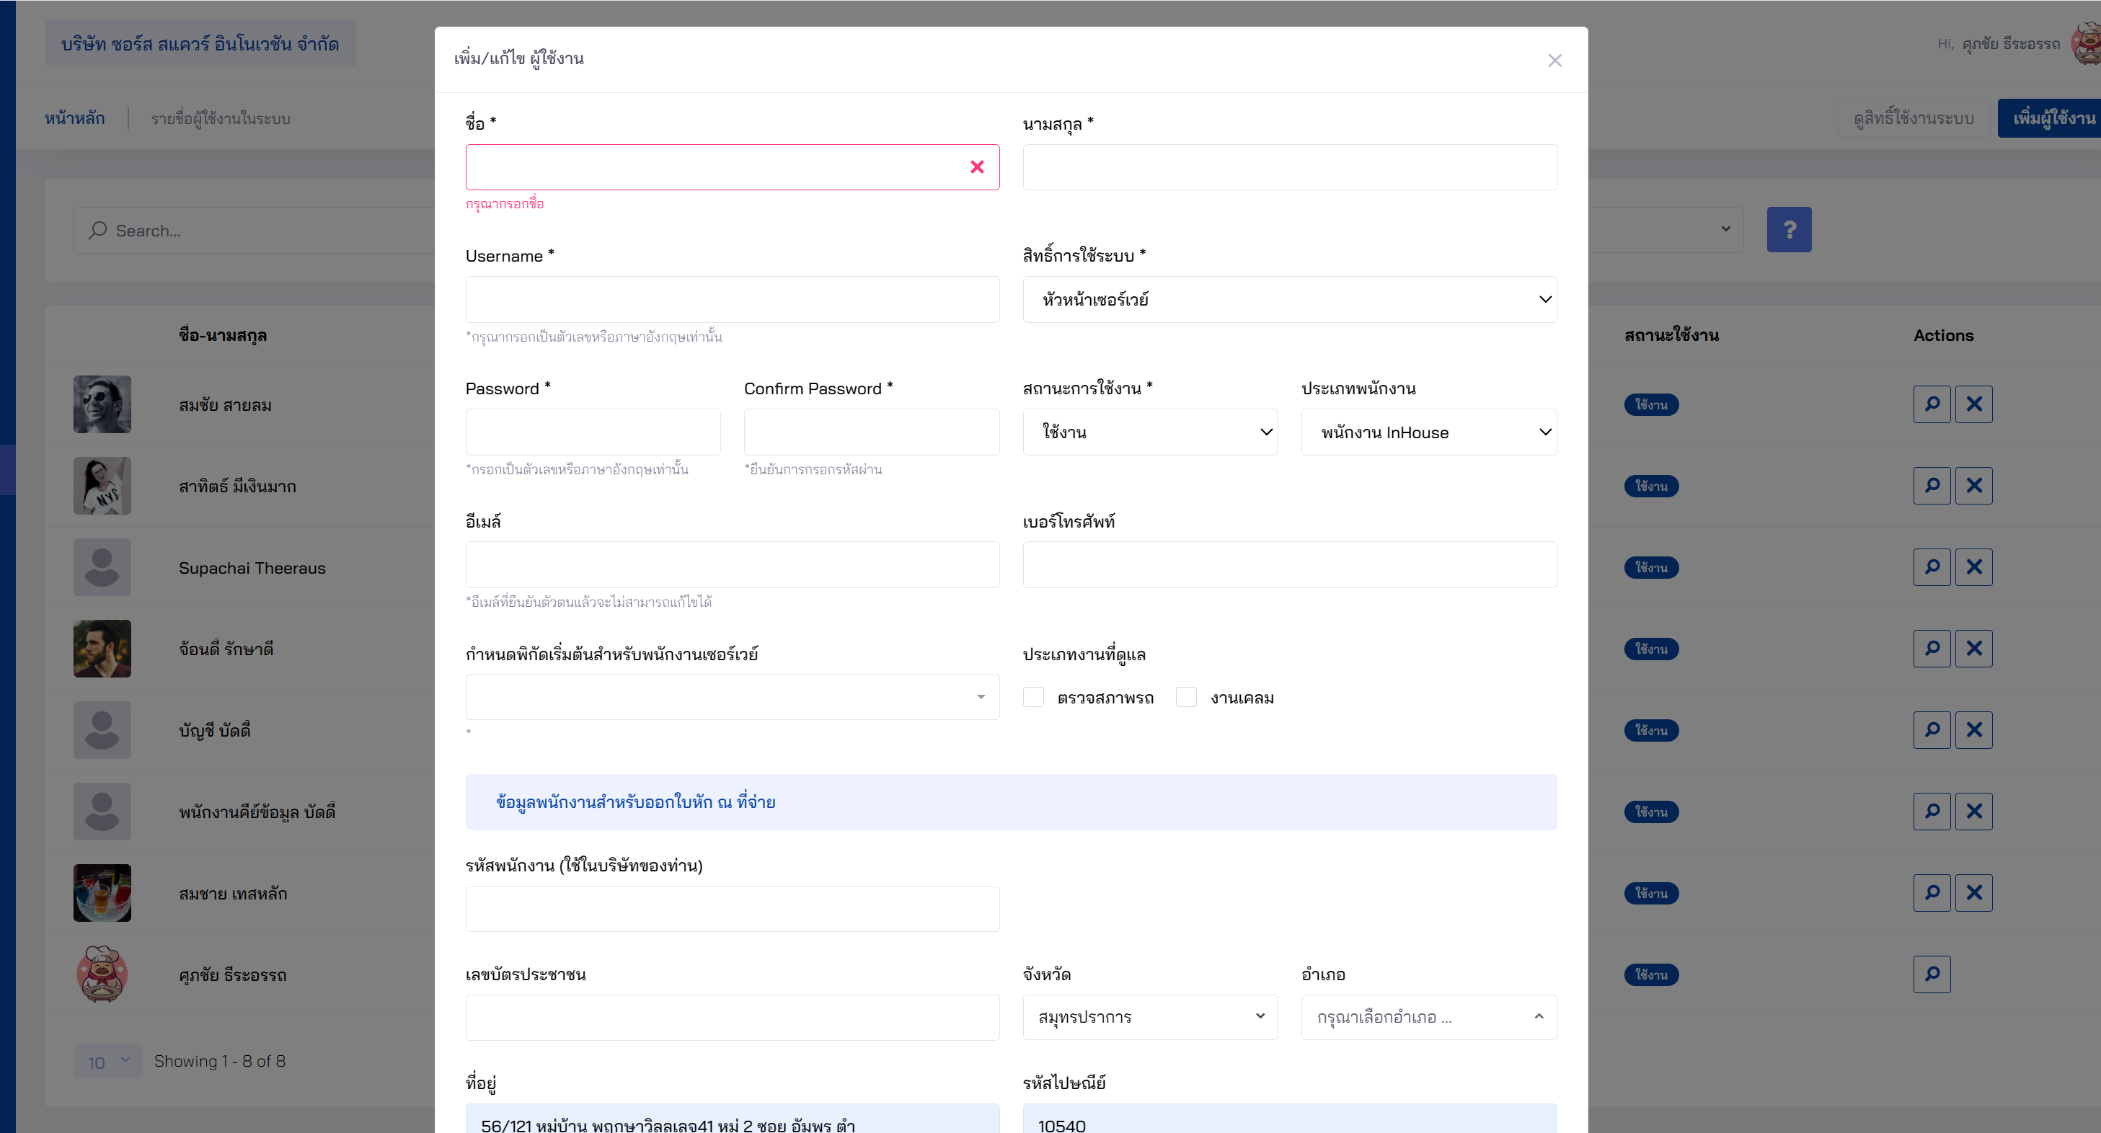Expand the สถานะการใช้งาน dropdown
This screenshot has height=1133, width=2101.
tap(1149, 432)
